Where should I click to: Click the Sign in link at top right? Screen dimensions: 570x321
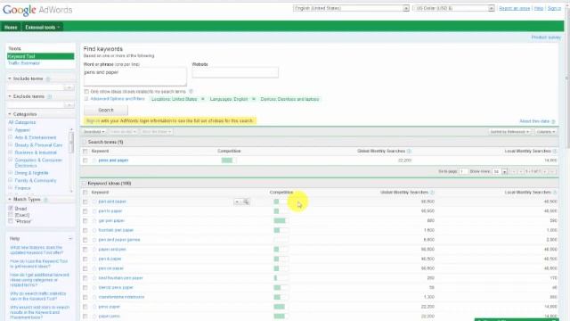554,8
